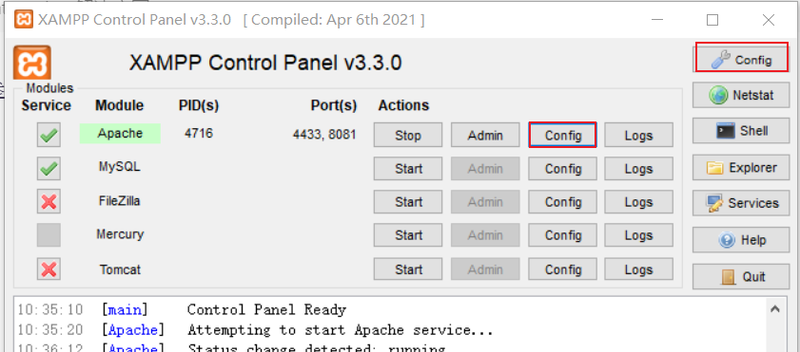Open the Apache Admin page
Screen dimensions: 800x352
485,136
